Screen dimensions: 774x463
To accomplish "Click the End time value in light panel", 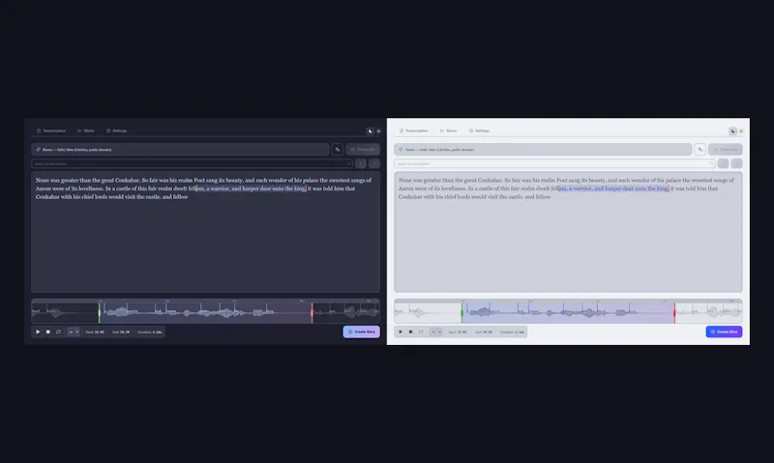I will tap(488, 332).
